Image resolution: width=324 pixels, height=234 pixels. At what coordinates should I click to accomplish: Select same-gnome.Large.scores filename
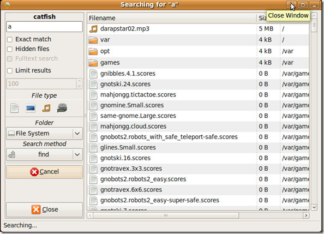(x=138, y=116)
